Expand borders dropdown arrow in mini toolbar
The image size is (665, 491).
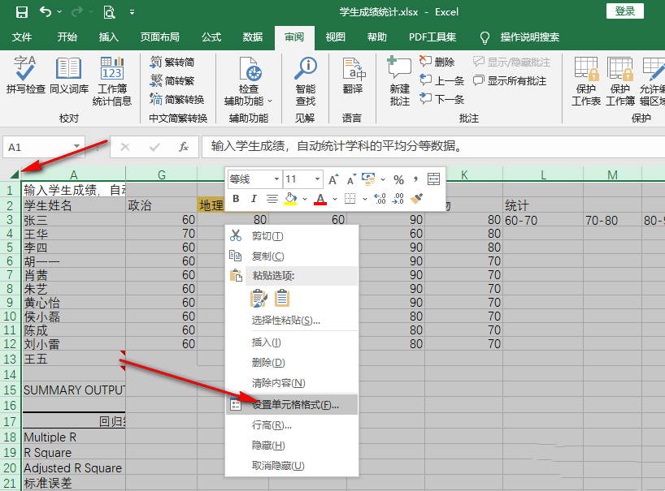coord(364,199)
